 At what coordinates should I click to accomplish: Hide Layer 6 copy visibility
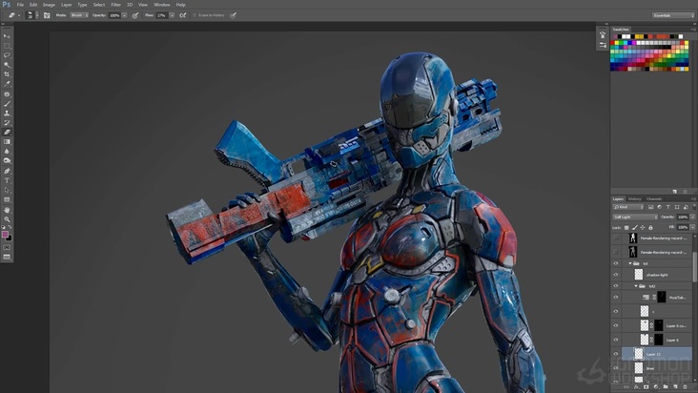[x=616, y=325]
